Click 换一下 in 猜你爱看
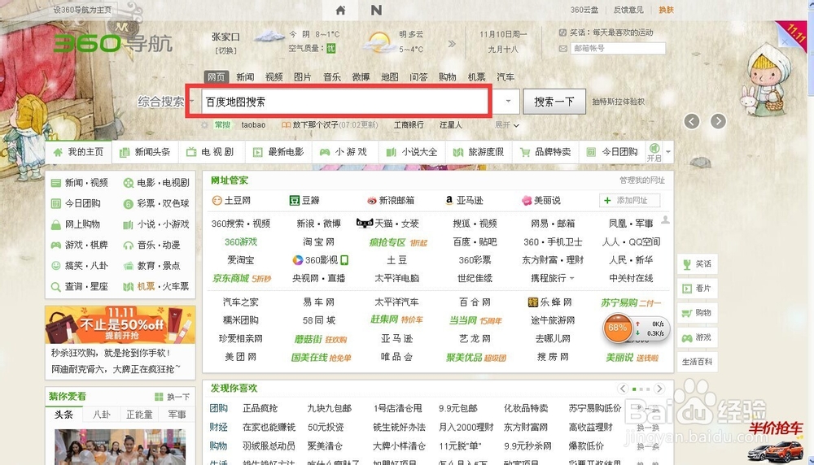 [x=173, y=397]
